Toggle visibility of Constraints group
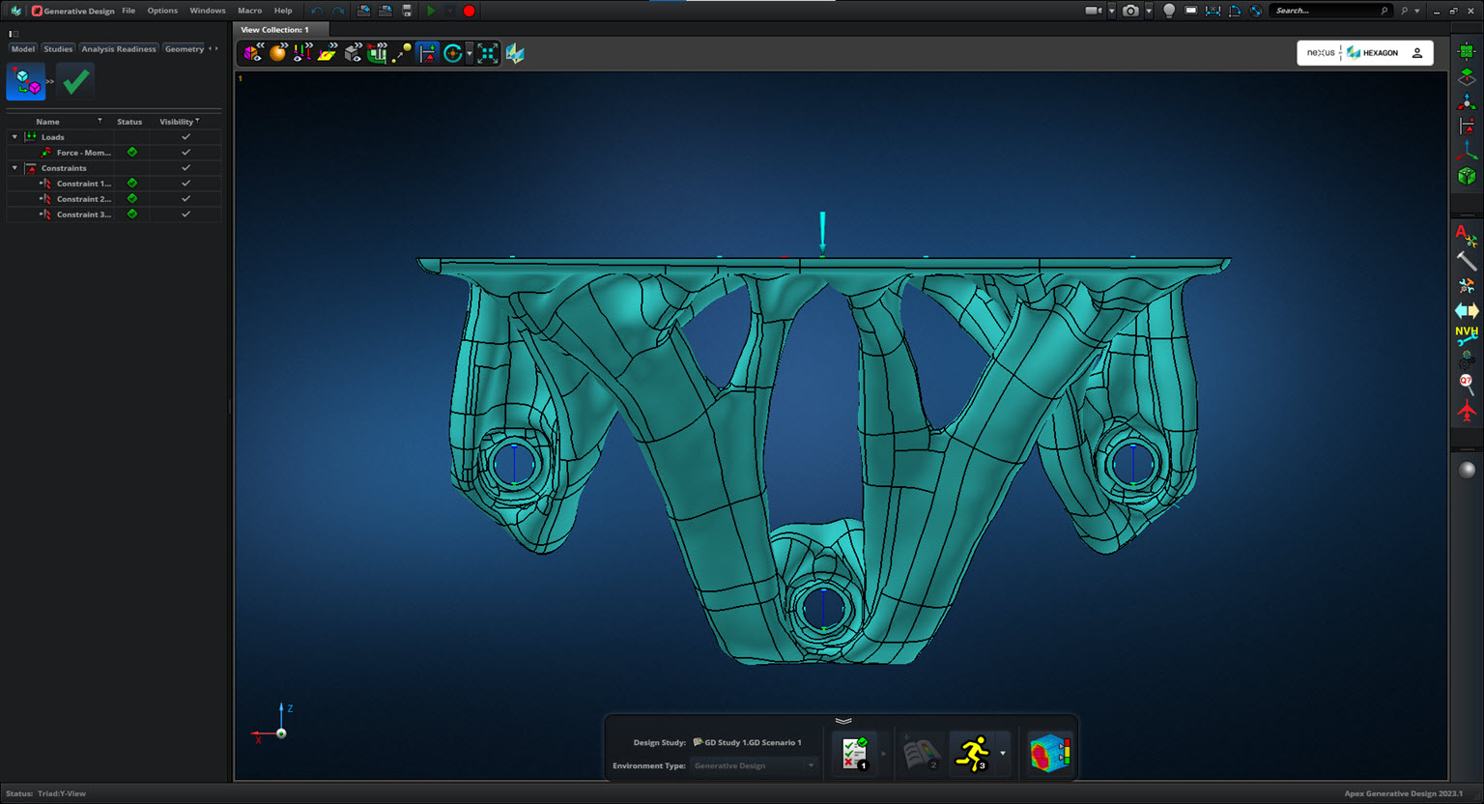Viewport: 1484px width, 804px height. [x=185, y=168]
